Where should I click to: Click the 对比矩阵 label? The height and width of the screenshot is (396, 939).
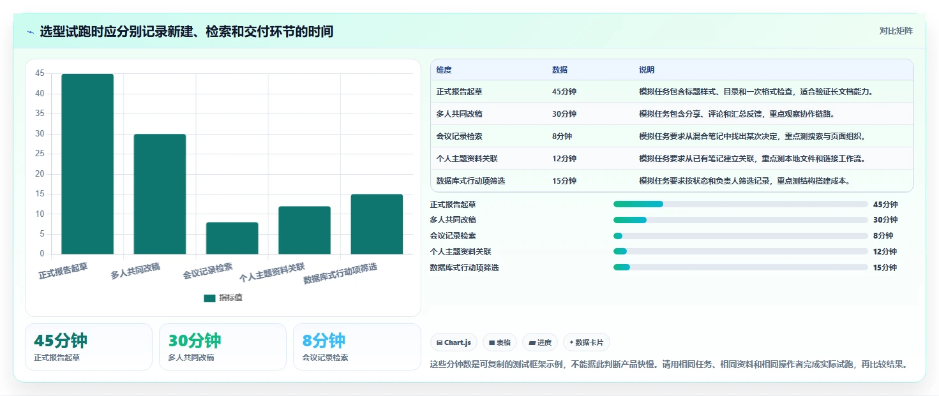[896, 31]
